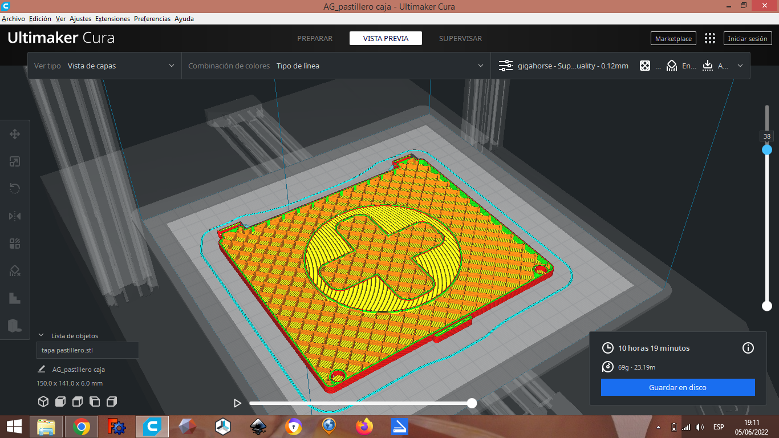Open the Per Model Settings tool

[x=15, y=244]
